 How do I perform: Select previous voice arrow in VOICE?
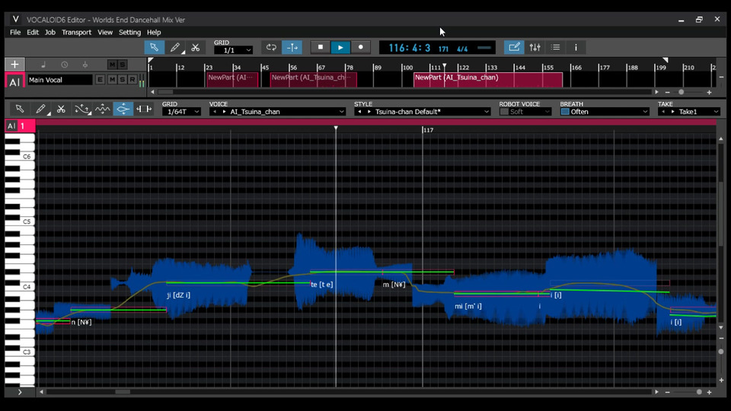215,112
